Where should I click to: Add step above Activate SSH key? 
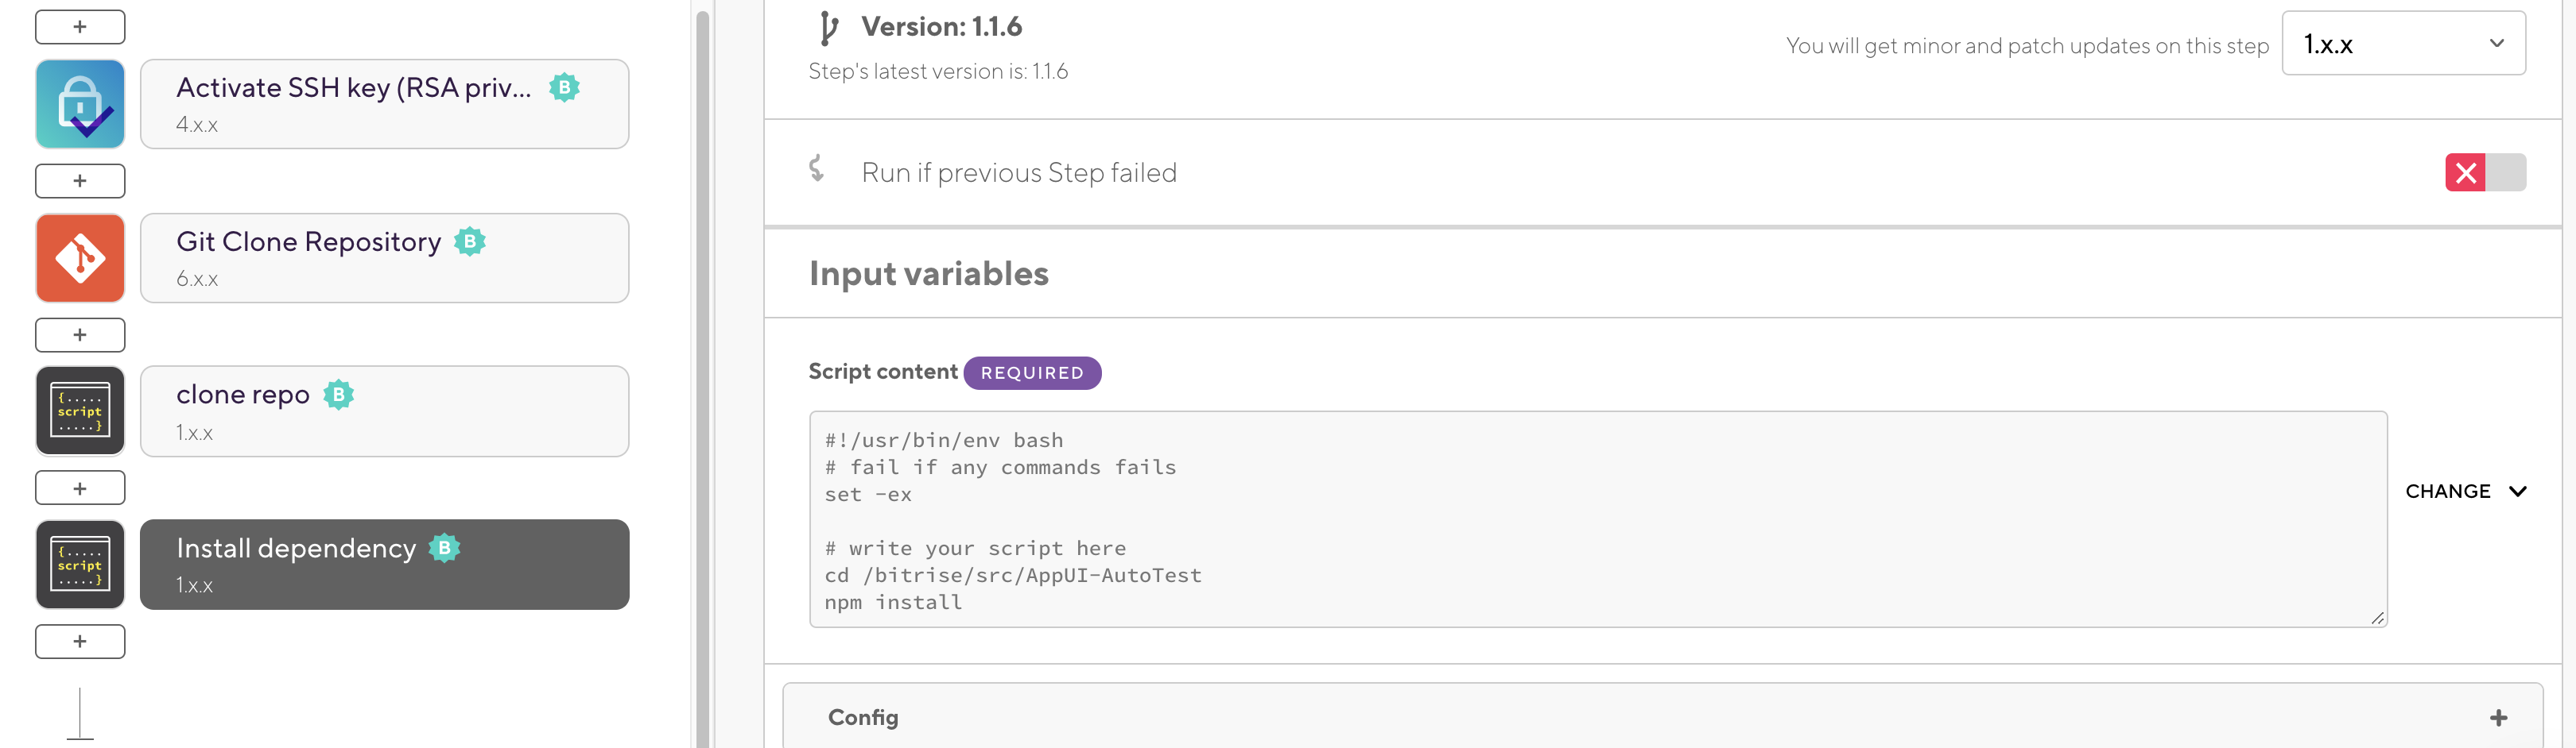click(x=80, y=27)
